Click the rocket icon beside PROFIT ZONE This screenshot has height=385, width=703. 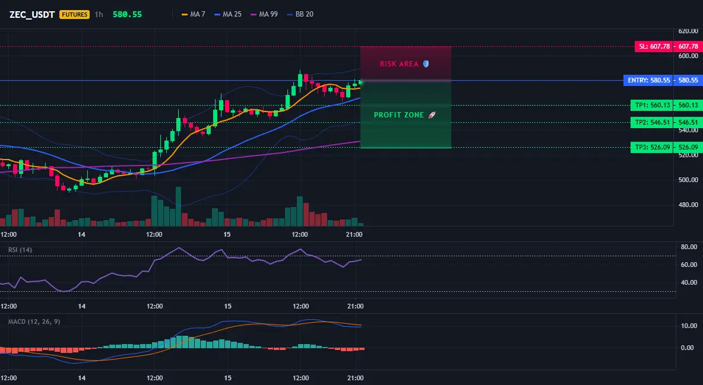(x=432, y=115)
